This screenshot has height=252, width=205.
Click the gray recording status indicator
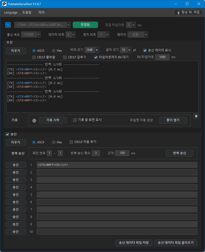[34, 120]
